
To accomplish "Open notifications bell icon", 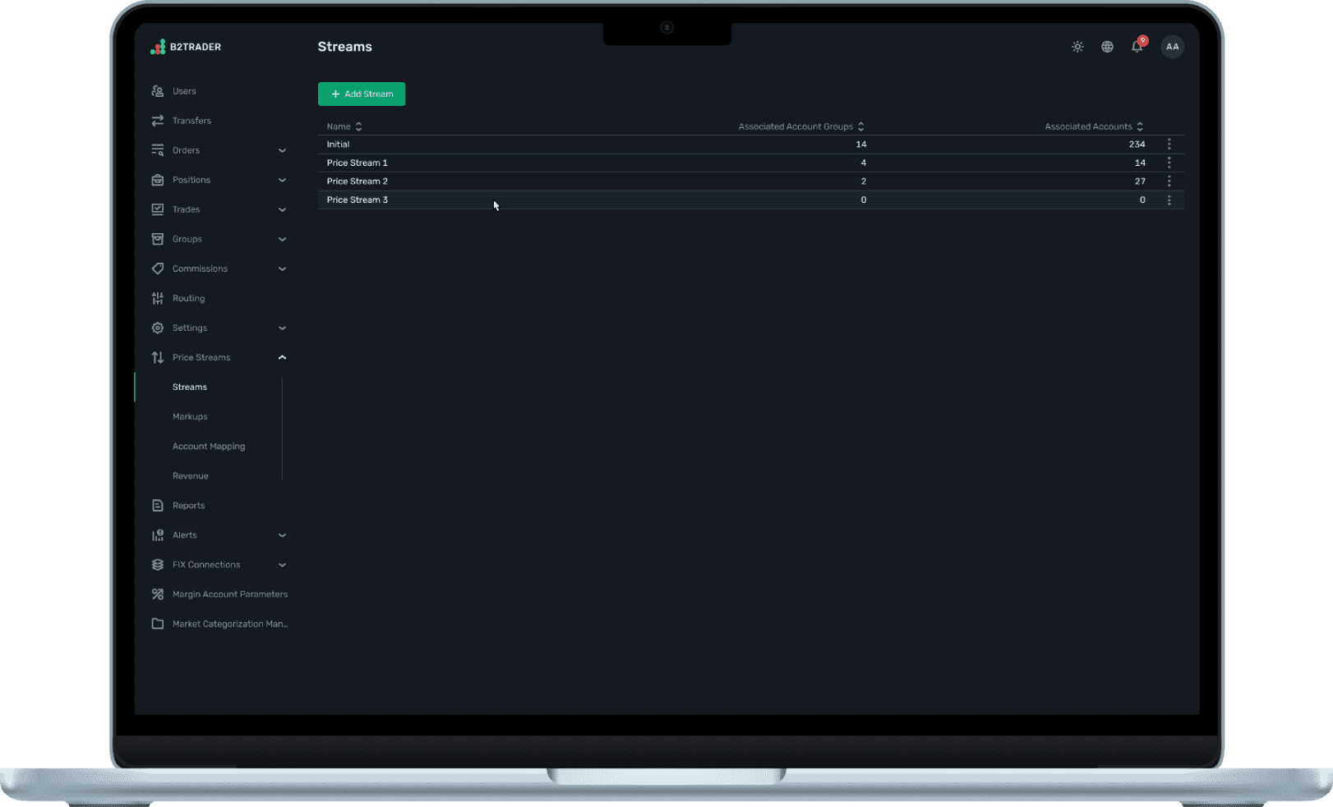I will pyautogui.click(x=1137, y=46).
